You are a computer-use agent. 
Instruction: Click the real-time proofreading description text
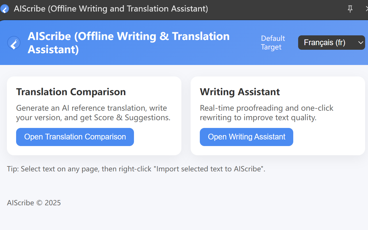(x=266, y=113)
